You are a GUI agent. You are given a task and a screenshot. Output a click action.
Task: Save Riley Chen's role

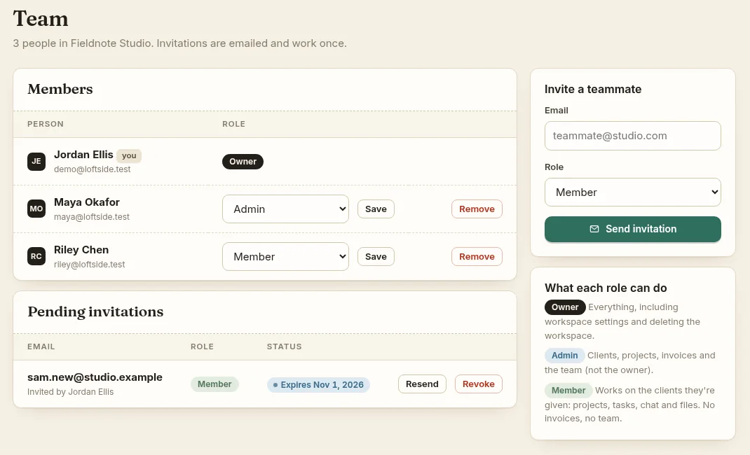376,256
